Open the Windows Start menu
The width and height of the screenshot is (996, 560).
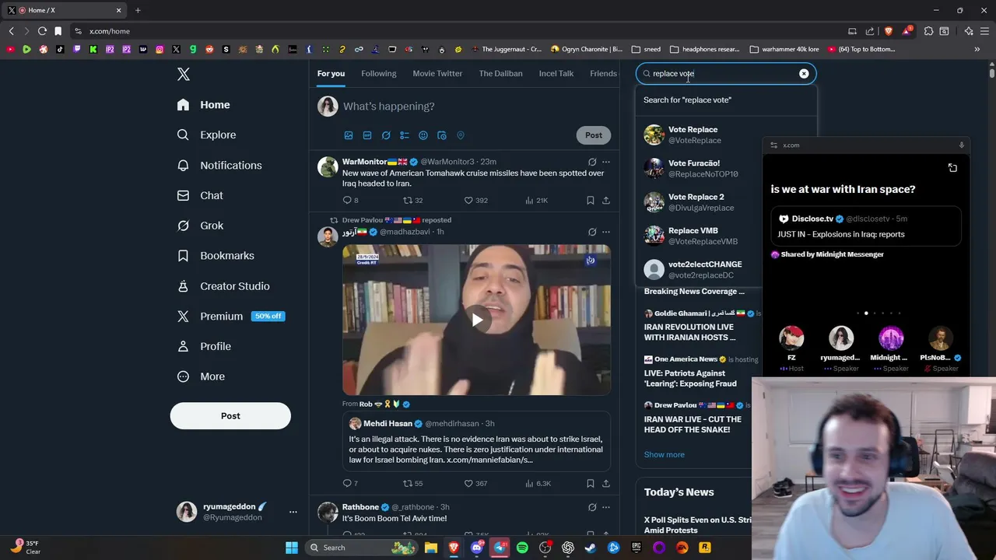point(292,548)
